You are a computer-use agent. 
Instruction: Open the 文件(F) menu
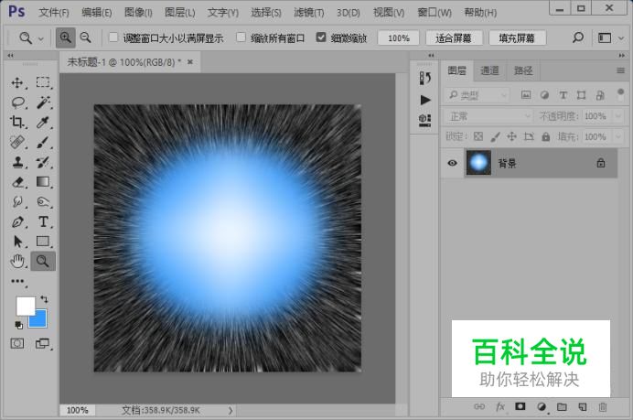[54, 13]
